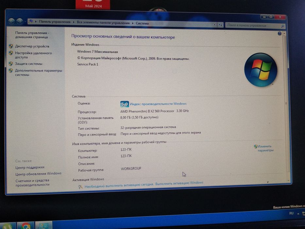Open Диспетчер устройств link

click(32, 46)
